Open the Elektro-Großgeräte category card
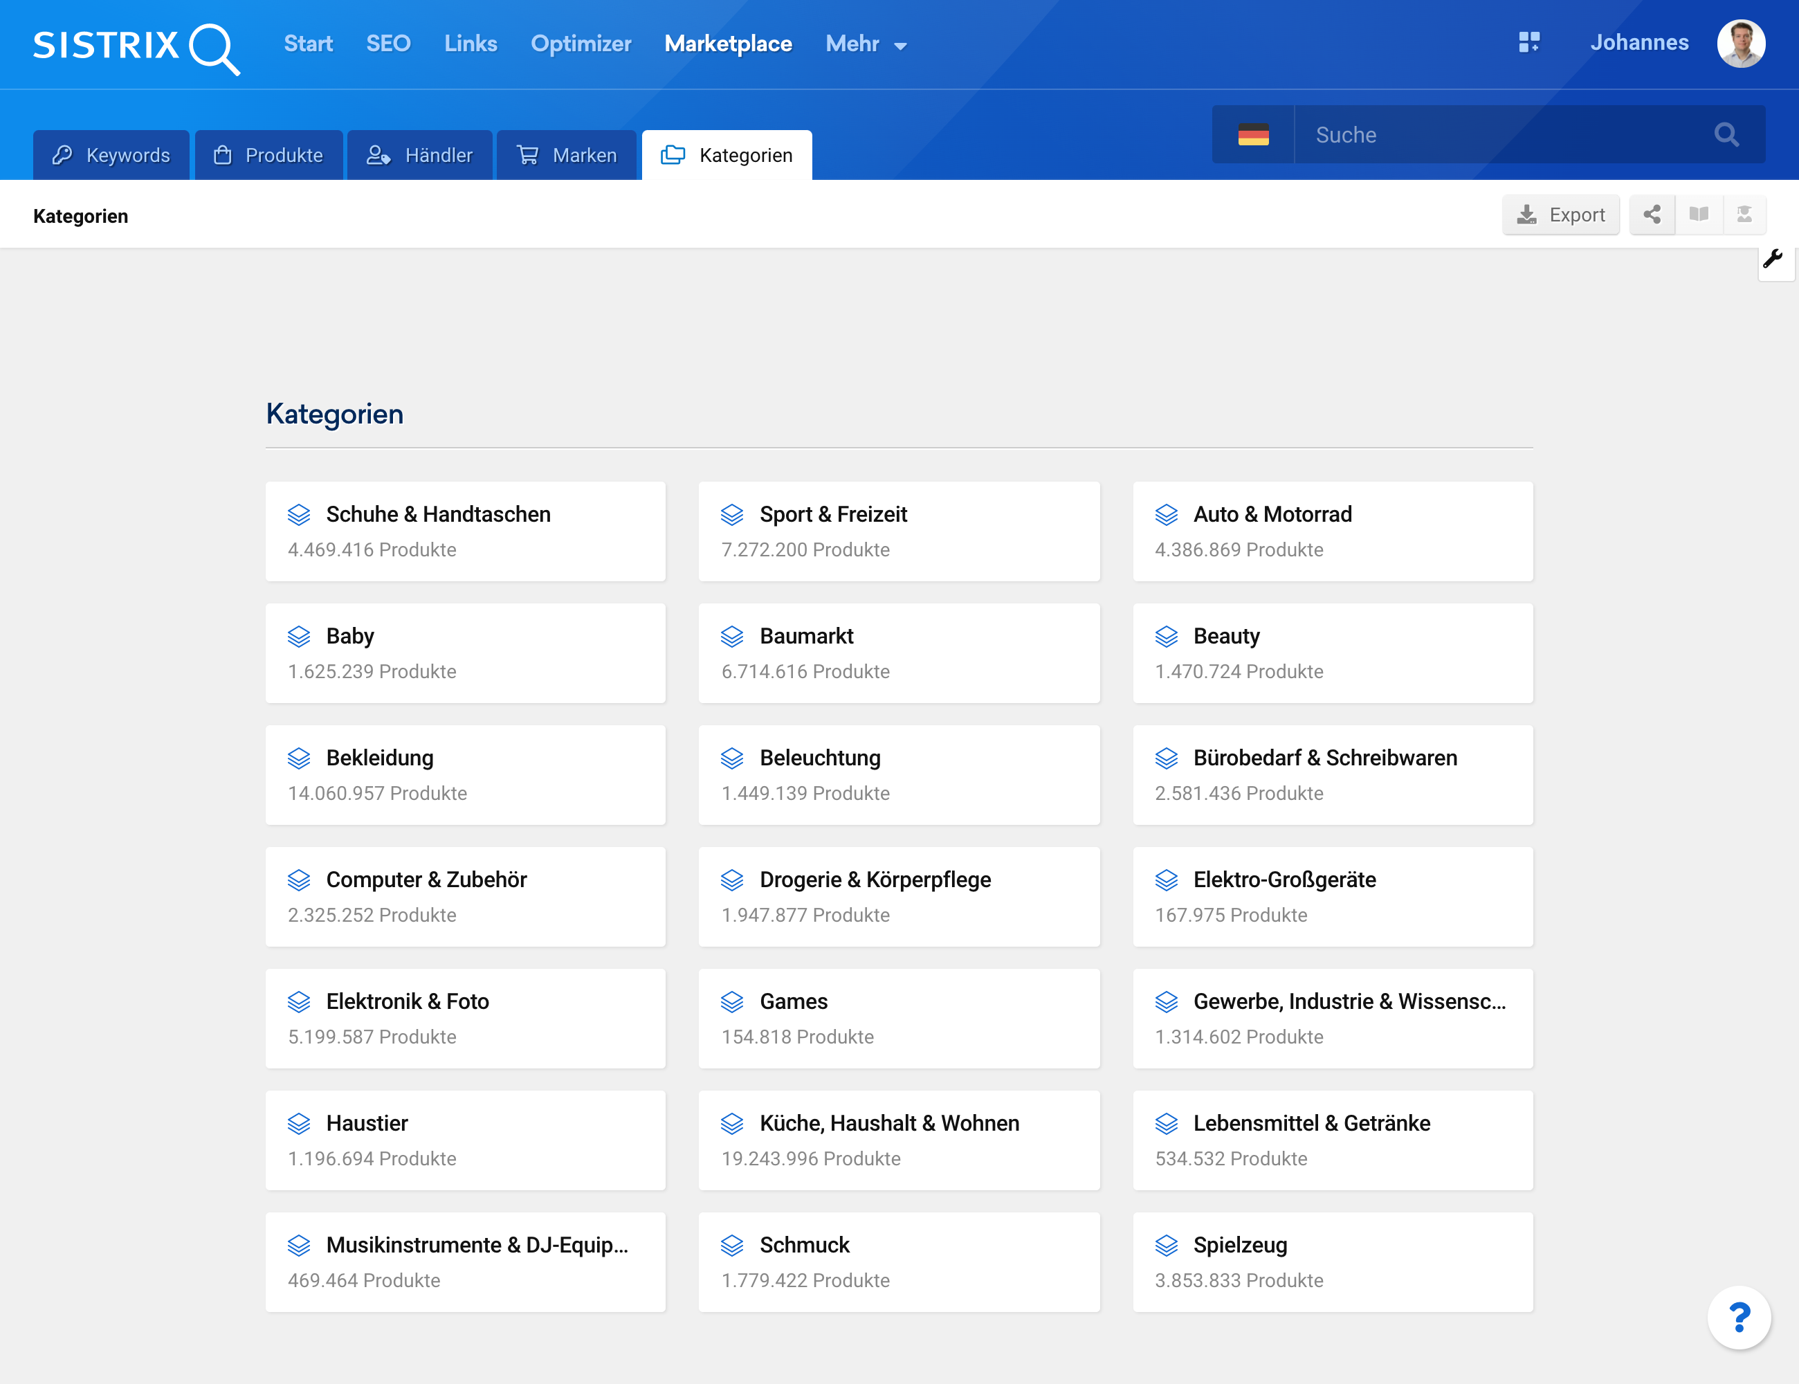The image size is (1799, 1384). point(1332,896)
